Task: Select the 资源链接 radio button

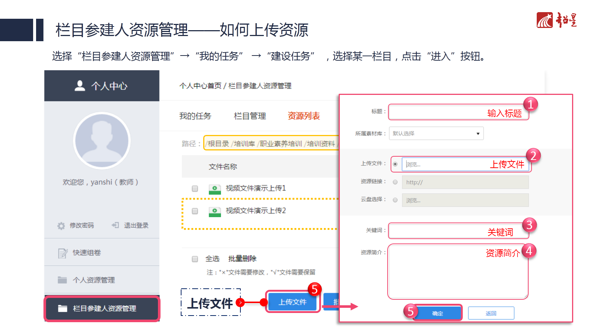Action: coord(395,182)
